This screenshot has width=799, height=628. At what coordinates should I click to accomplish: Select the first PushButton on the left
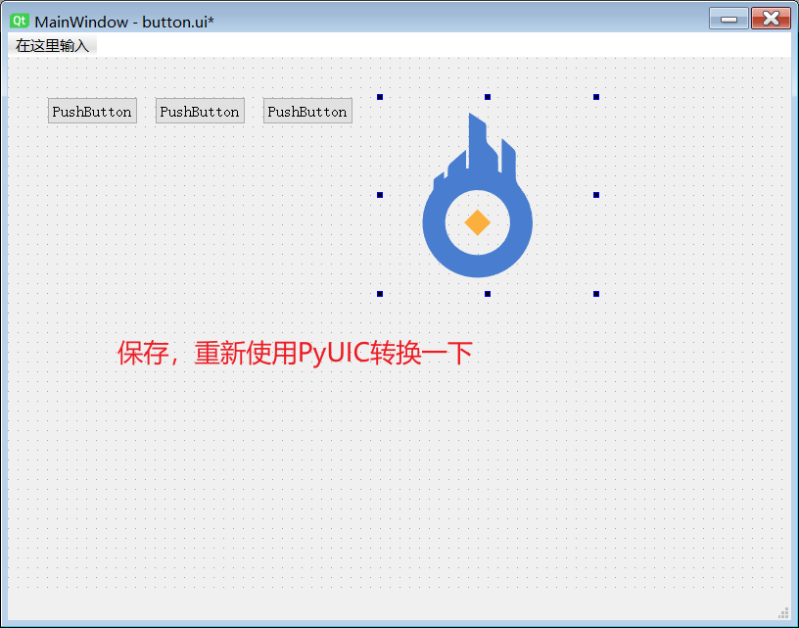click(x=92, y=111)
